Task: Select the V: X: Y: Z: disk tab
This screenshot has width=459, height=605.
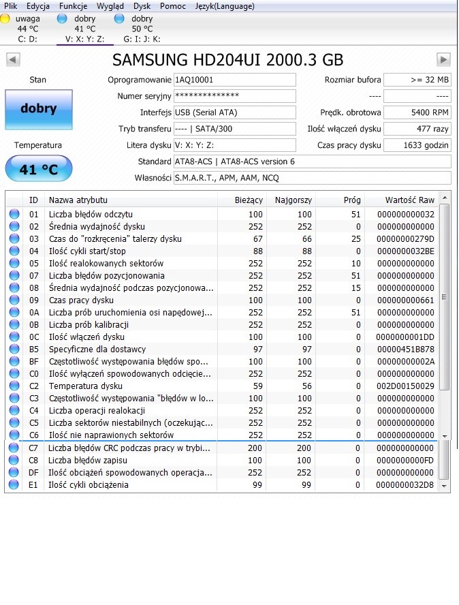Action: click(85, 29)
